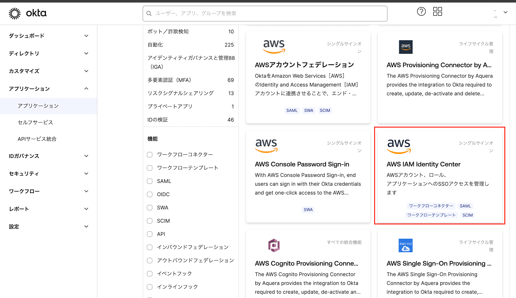Viewport: 516px width, 298px height.
Task: Click SAML tag on AWSアカウントフェデレーション card
Action: click(292, 111)
